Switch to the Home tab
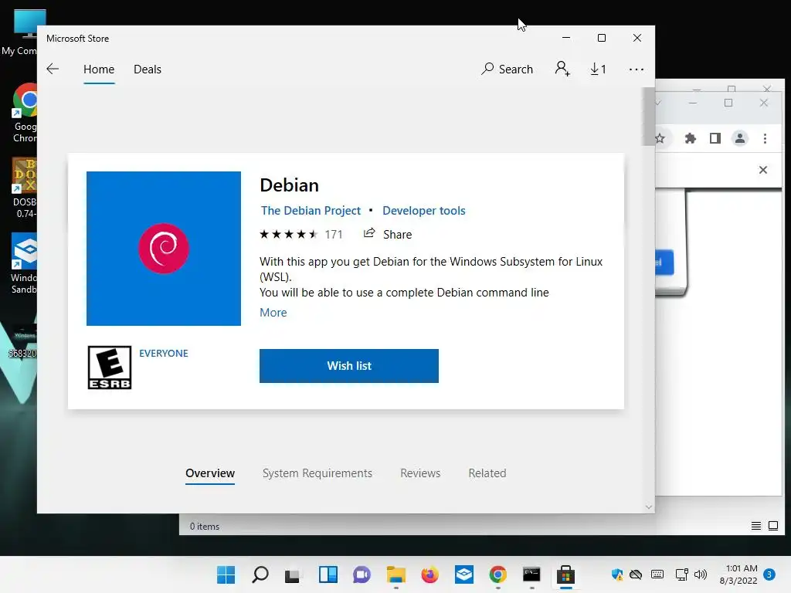This screenshot has height=593, width=791. coord(99,69)
